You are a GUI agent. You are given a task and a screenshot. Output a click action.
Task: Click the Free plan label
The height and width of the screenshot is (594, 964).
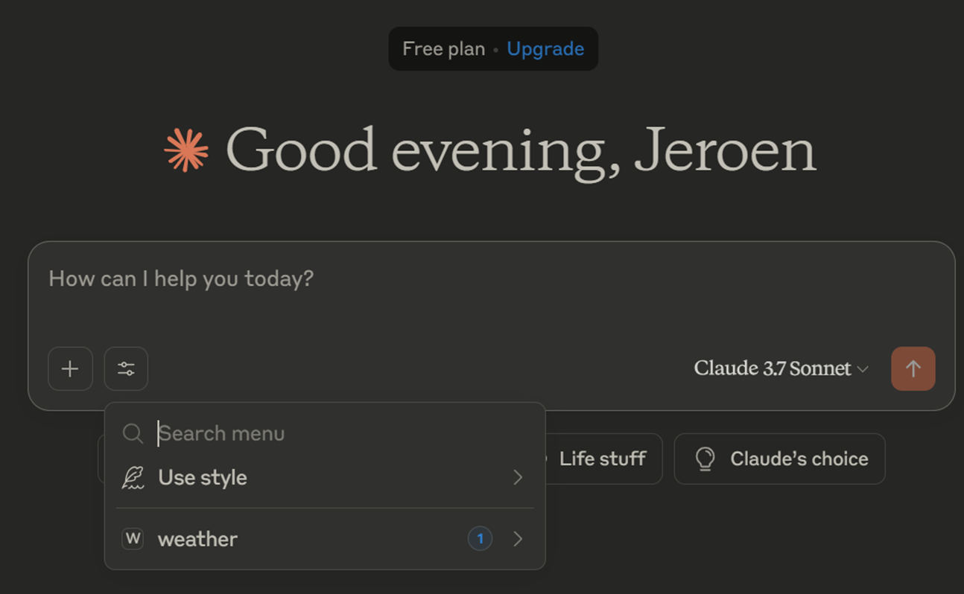tap(443, 49)
